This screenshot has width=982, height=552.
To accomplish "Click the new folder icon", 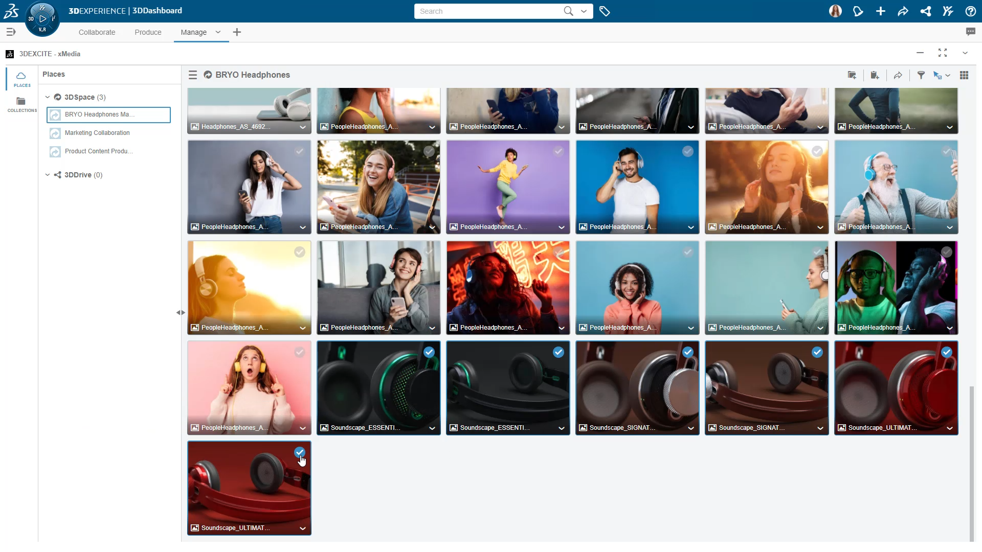I will click(x=852, y=75).
